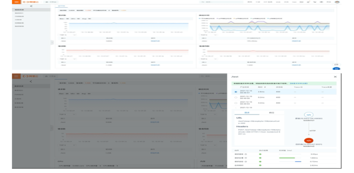The width and height of the screenshot is (354, 173).
Task: Open the TOP 5 dropdown under the upper error count chart
Action: pos(67,59)
